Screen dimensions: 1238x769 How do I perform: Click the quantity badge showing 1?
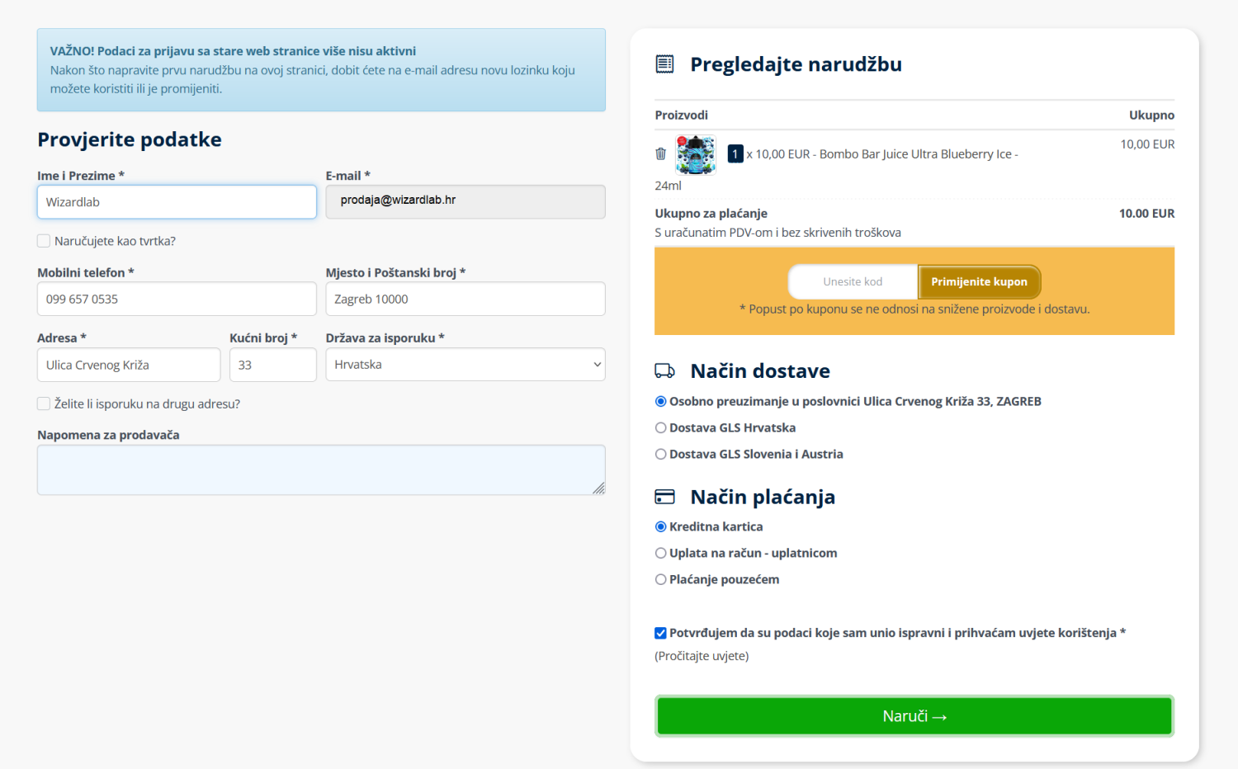click(x=735, y=154)
